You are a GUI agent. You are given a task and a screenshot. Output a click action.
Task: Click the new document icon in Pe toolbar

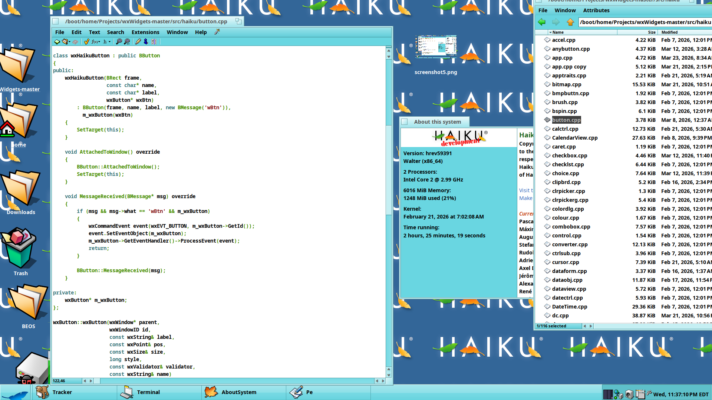[57, 42]
